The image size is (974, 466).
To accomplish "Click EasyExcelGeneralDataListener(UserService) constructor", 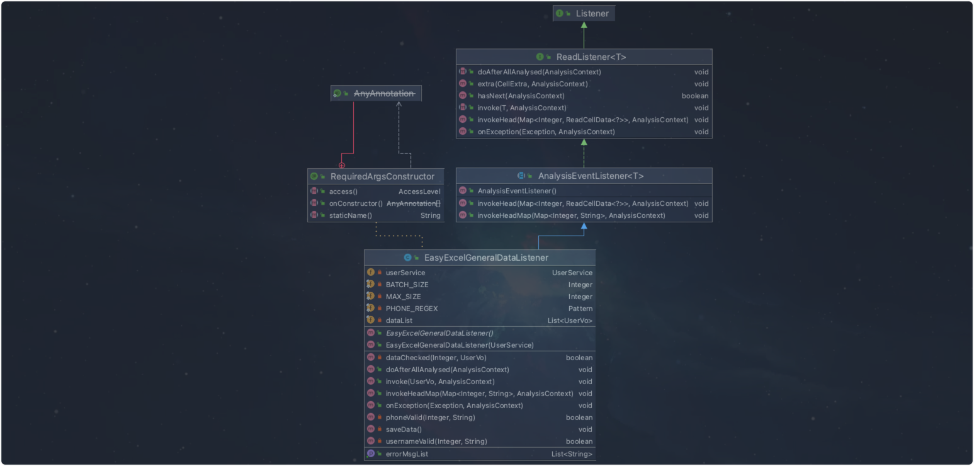I will click(460, 345).
